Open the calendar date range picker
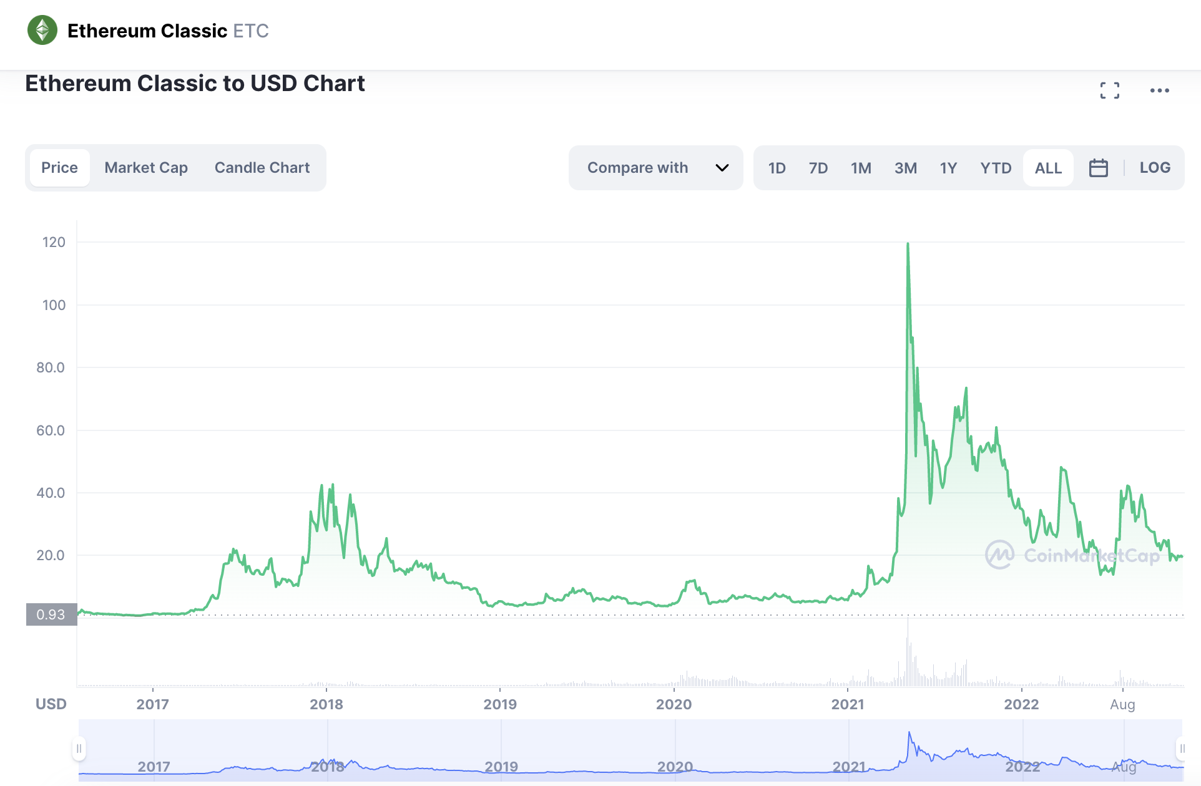 1098,168
